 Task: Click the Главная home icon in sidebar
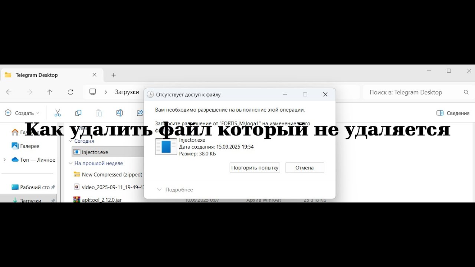[15, 132]
